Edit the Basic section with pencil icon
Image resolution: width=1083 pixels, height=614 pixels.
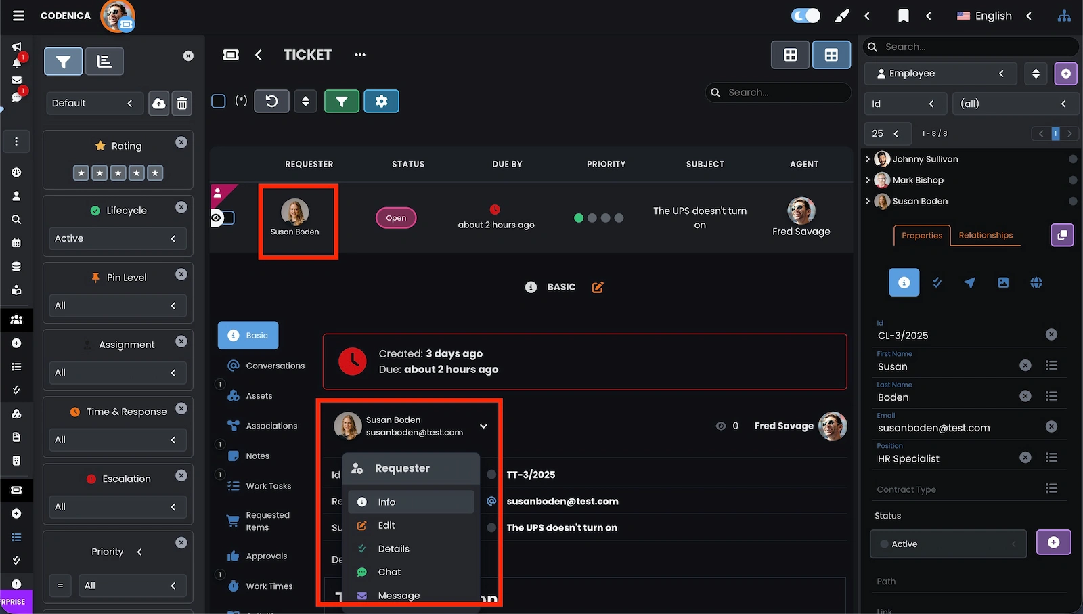pyautogui.click(x=597, y=288)
